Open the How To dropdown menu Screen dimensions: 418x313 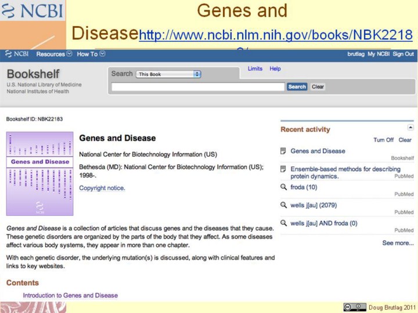(91, 54)
